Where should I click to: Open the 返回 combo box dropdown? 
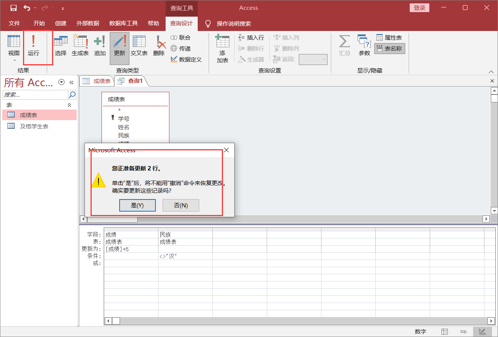(x=324, y=59)
